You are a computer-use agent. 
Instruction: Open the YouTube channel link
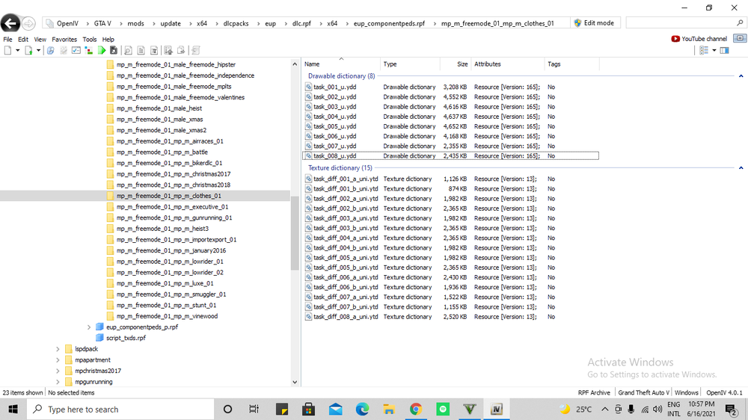699,39
